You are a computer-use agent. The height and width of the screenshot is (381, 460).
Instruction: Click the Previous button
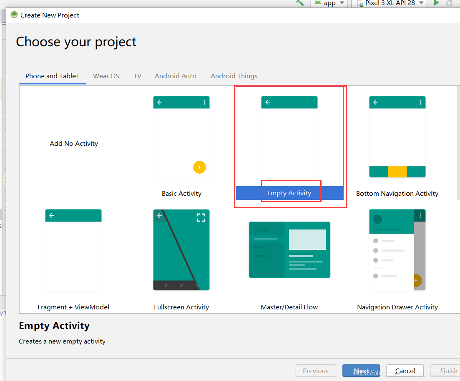pyautogui.click(x=316, y=371)
